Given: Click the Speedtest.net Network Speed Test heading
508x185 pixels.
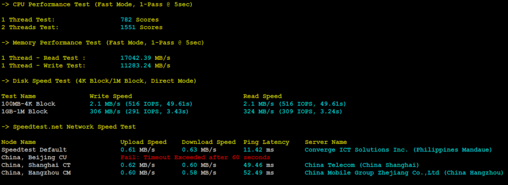Looking at the screenshot, I should [68, 127].
